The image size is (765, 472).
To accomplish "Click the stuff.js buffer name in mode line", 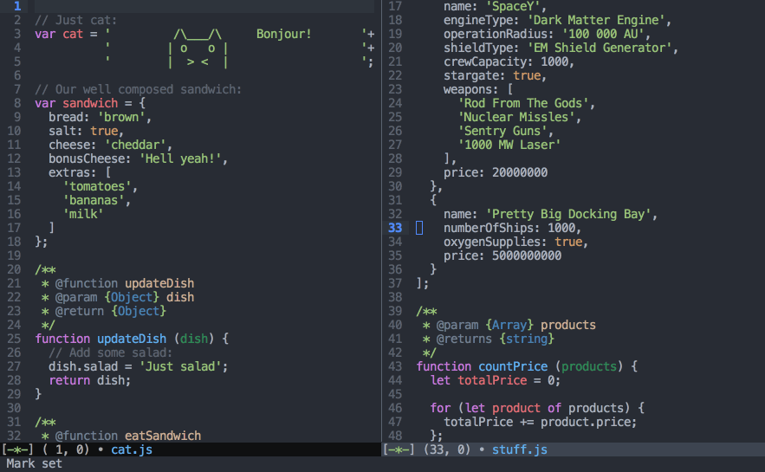I will coord(519,449).
